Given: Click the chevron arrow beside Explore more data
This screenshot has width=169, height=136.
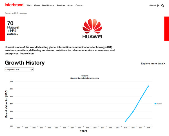Looking at the screenshot, I should point(164,63).
